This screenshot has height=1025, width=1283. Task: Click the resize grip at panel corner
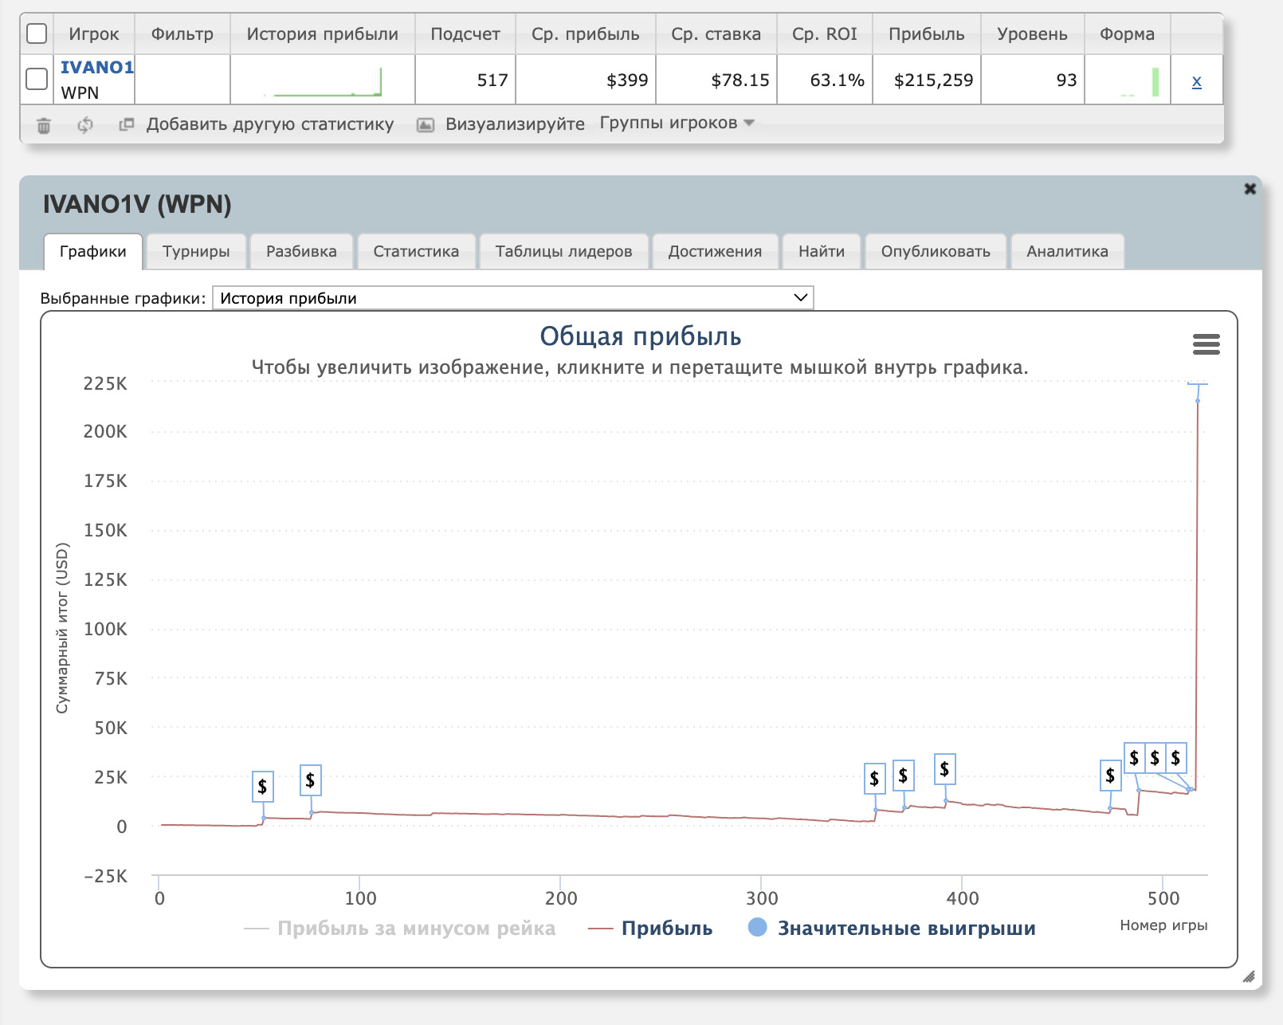tap(1248, 976)
